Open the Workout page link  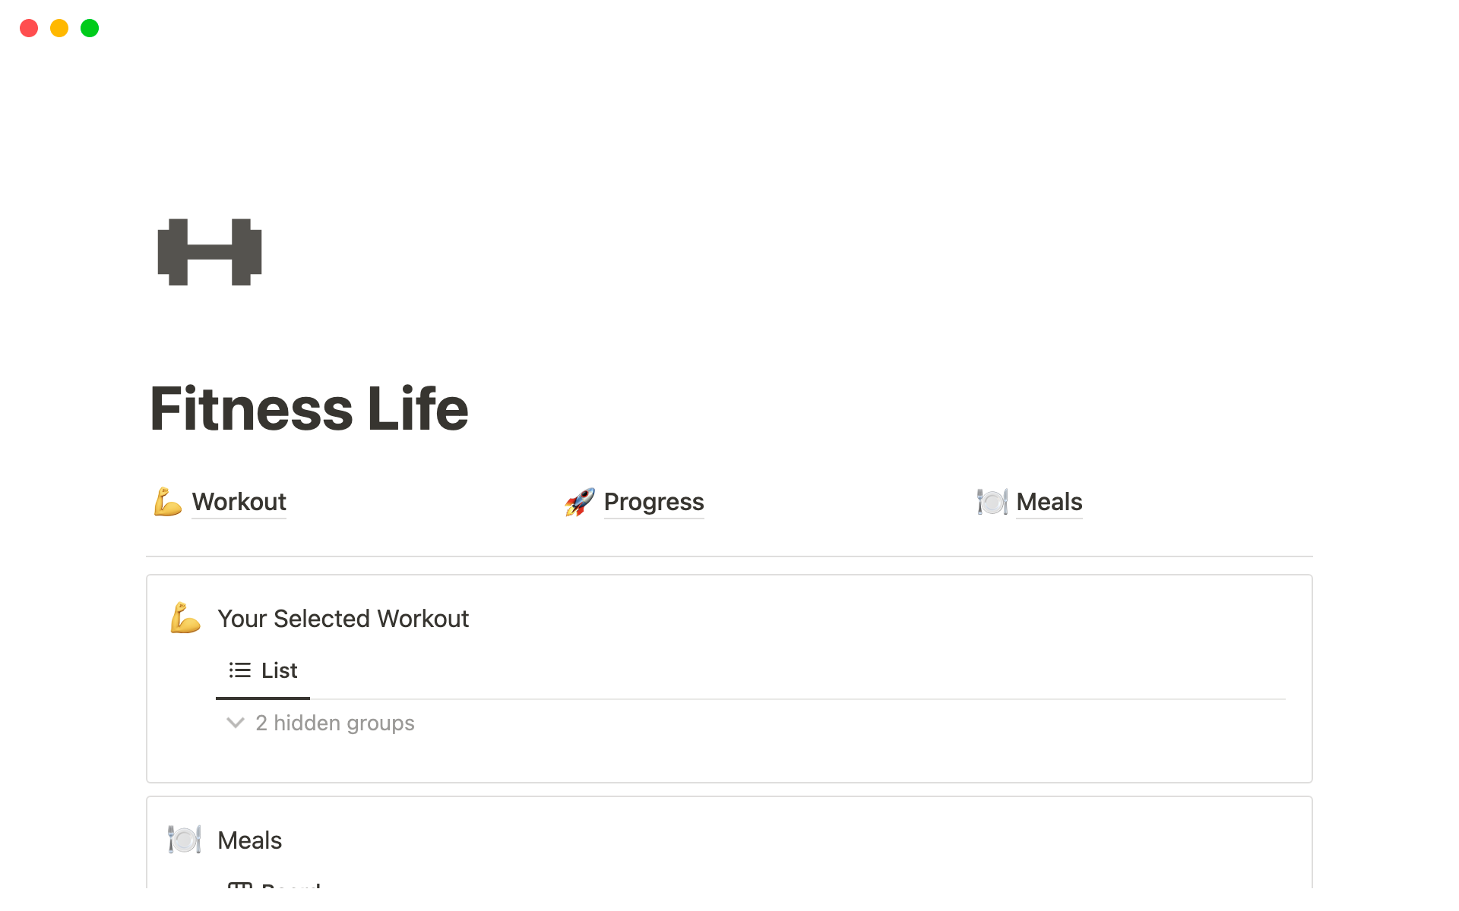[x=239, y=502]
